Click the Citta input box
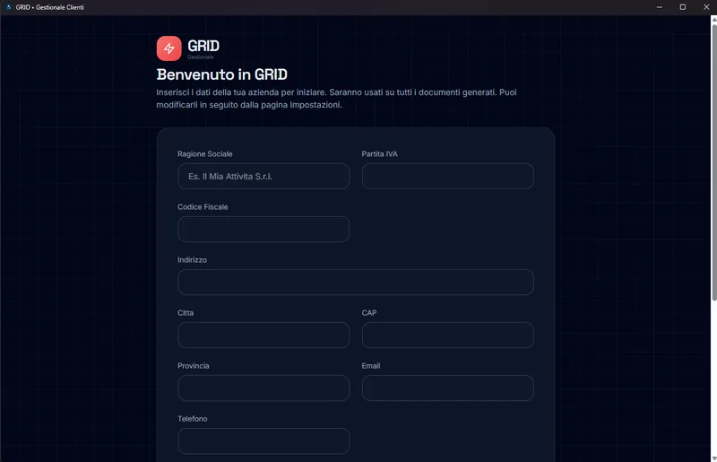Screen dimensions: 717x462 click(x=263, y=335)
